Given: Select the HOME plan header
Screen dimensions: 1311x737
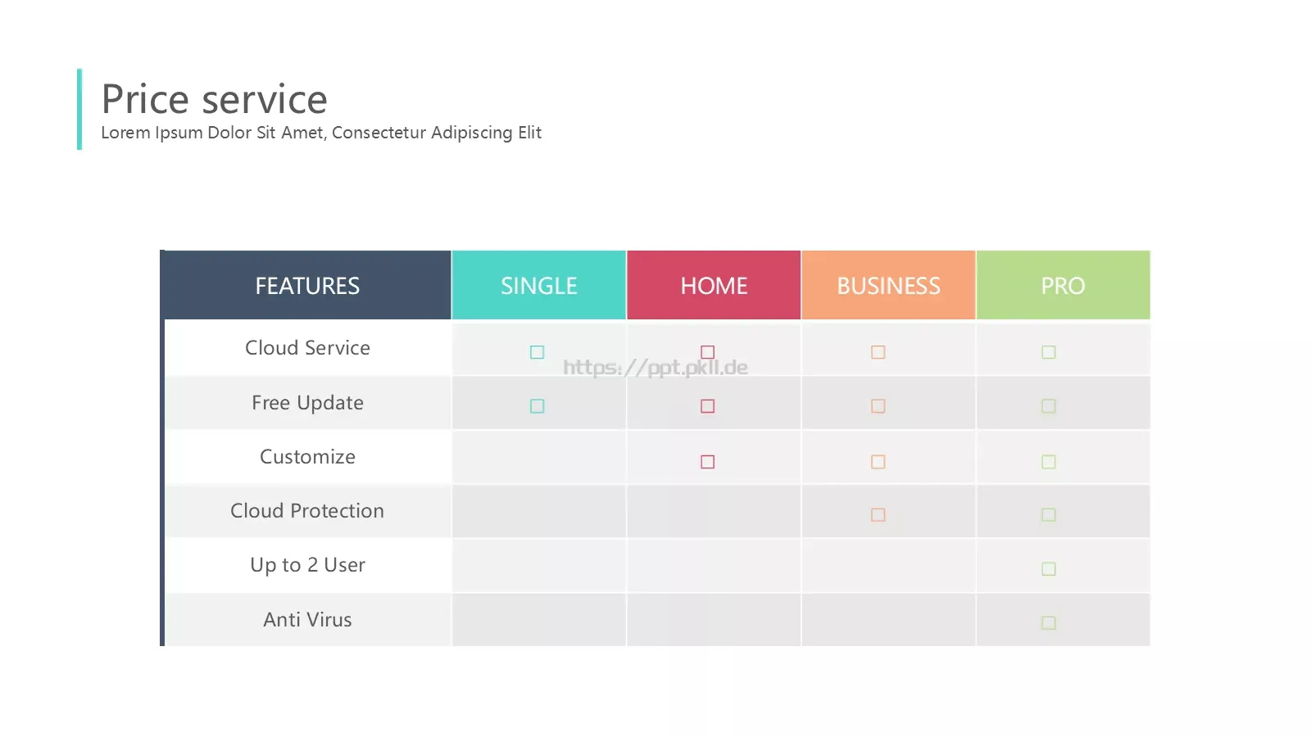Looking at the screenshot, I should (x=714, y=285).
